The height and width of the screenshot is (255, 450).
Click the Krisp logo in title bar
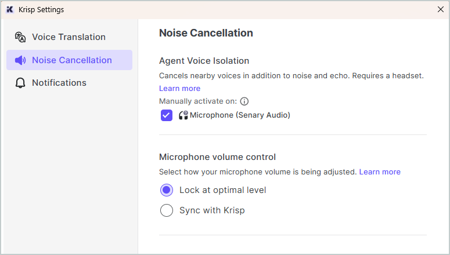10,9
